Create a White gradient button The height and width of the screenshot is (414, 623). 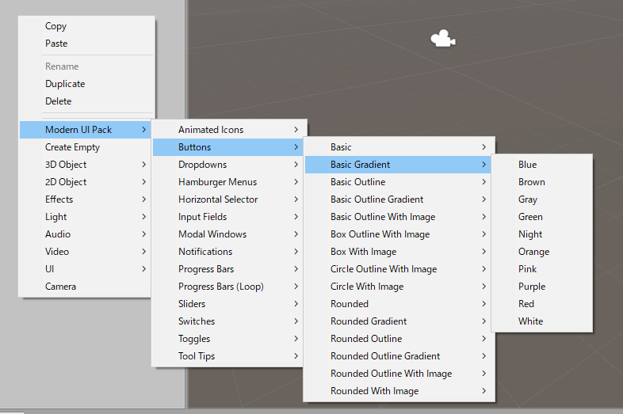tap(542, 321)
